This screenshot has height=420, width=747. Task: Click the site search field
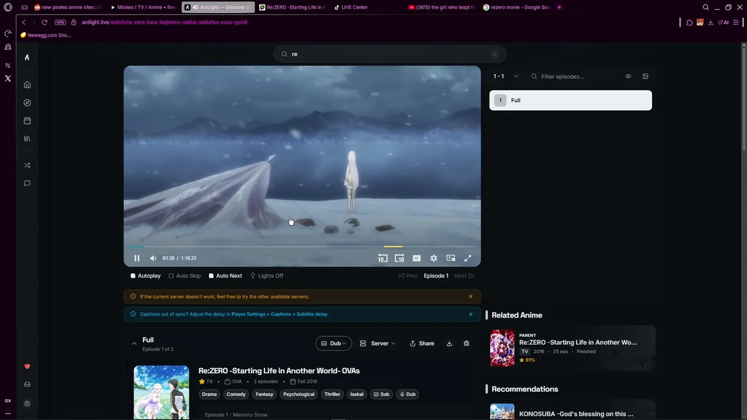(x=389, y=54)
